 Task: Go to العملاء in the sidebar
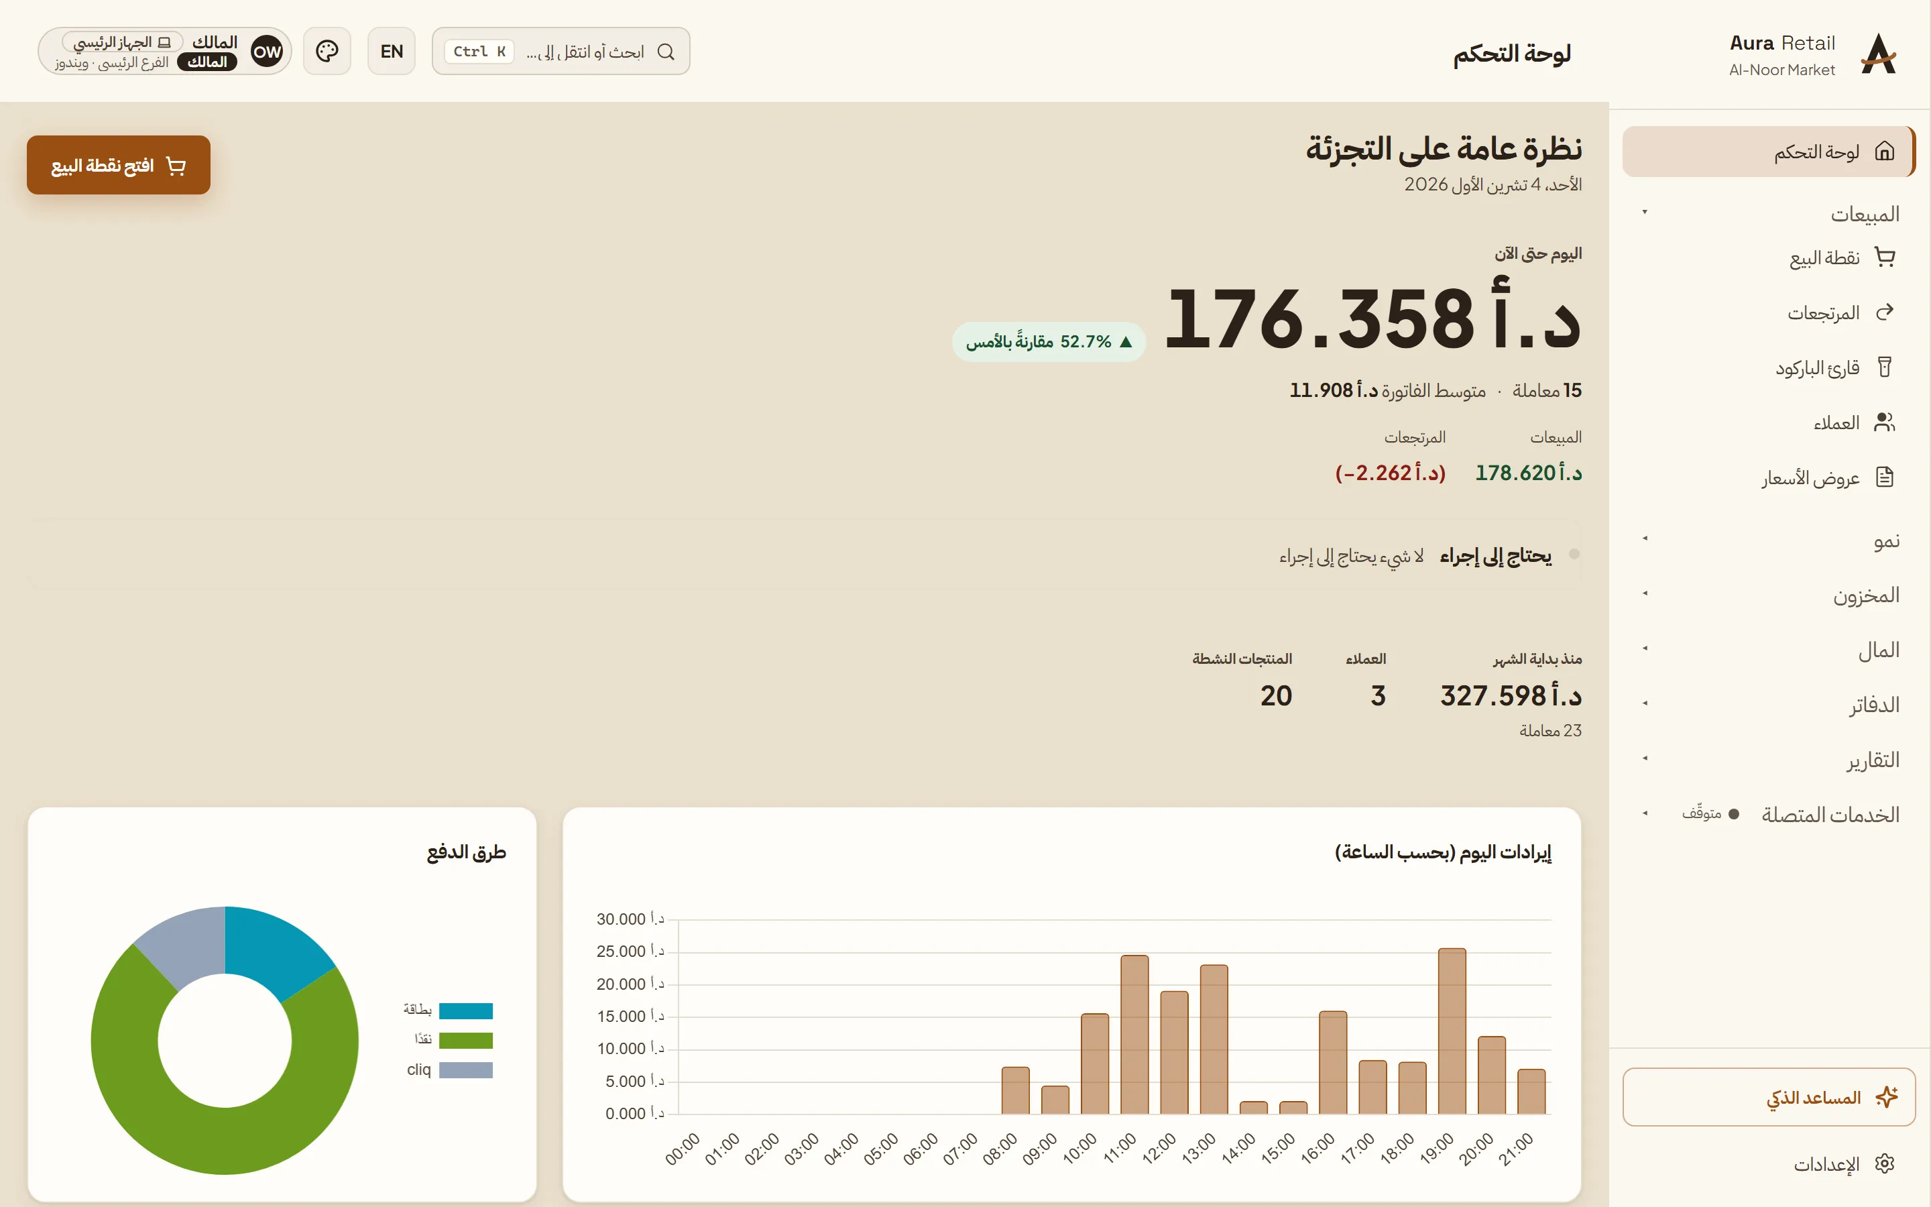[x=1769, y=422]
